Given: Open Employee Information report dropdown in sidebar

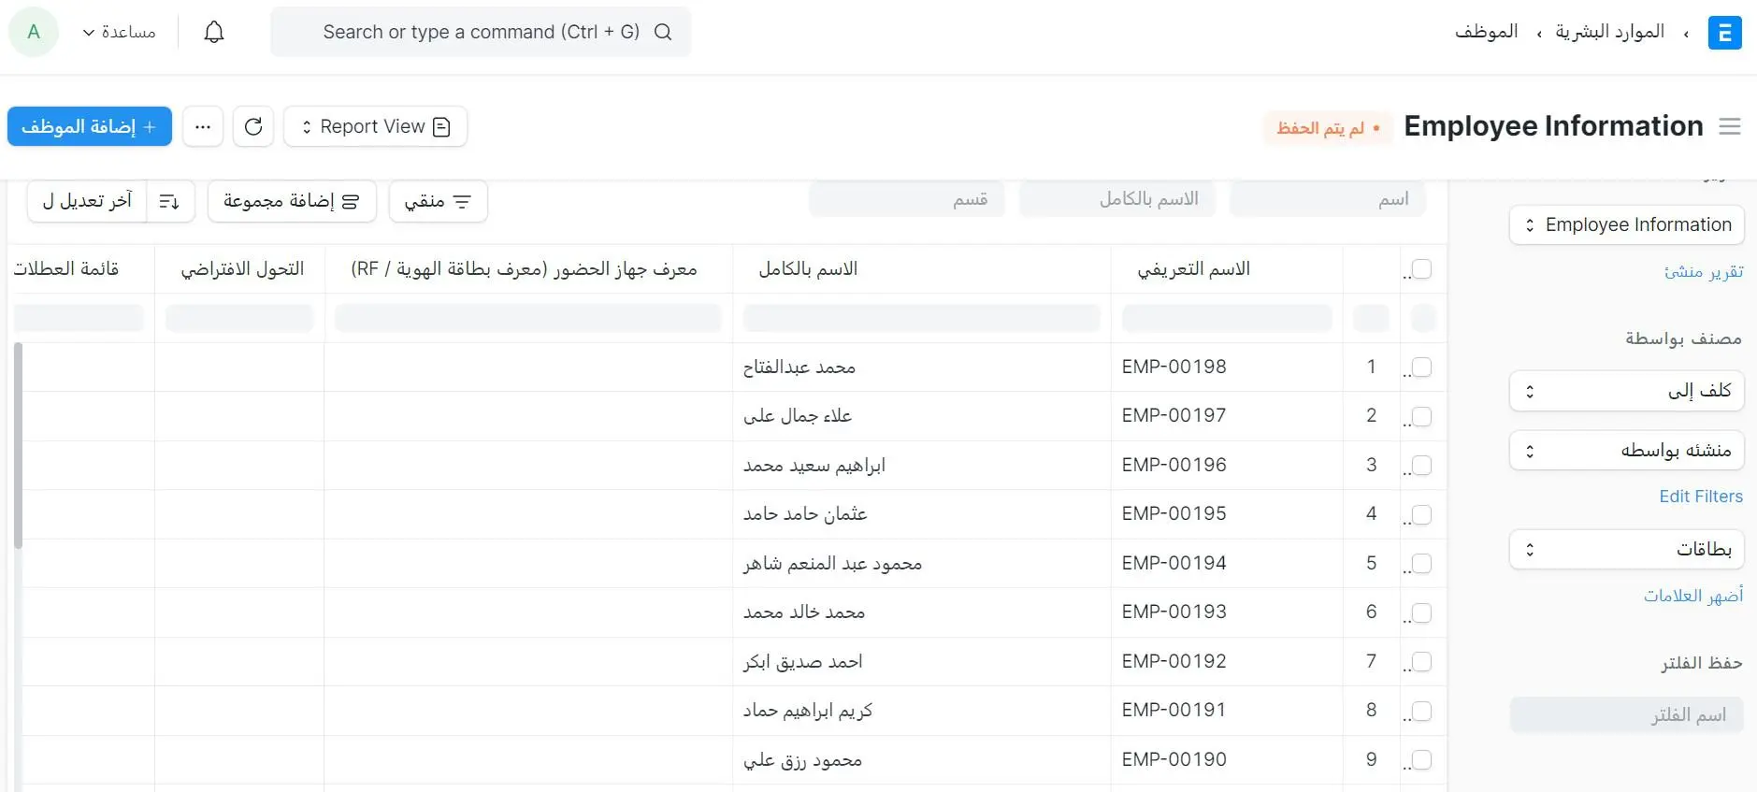Looking at the screenshot, I should point(1626,224).
